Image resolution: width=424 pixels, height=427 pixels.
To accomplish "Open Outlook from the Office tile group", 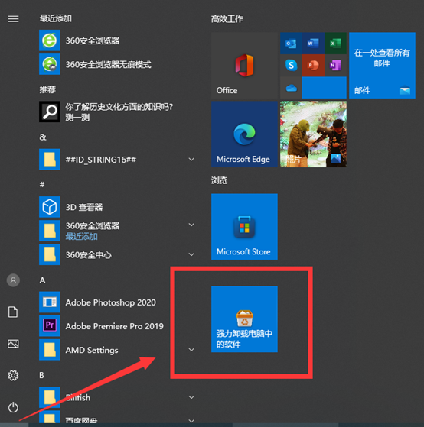I will (x=291, y=44).
